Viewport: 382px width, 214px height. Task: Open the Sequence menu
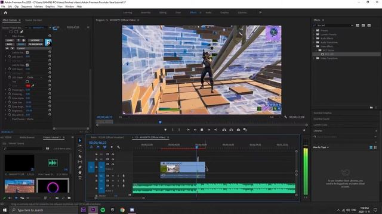[26, 7]
